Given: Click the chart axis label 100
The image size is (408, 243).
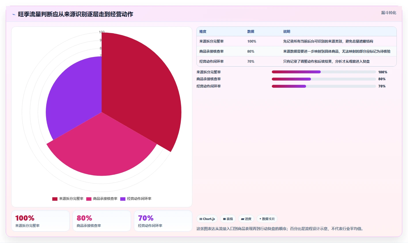Looking at the screenshot, I should (x=102, y=32).
